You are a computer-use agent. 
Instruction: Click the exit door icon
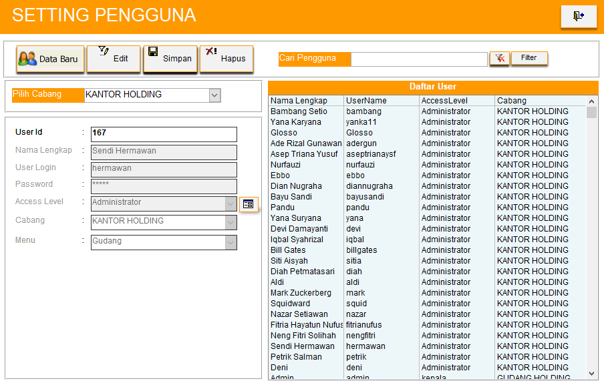coord(579,16)
